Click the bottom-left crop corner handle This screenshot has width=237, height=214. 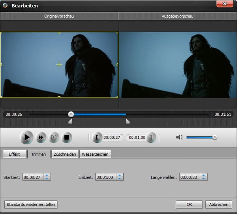click(x=1, y=97)
